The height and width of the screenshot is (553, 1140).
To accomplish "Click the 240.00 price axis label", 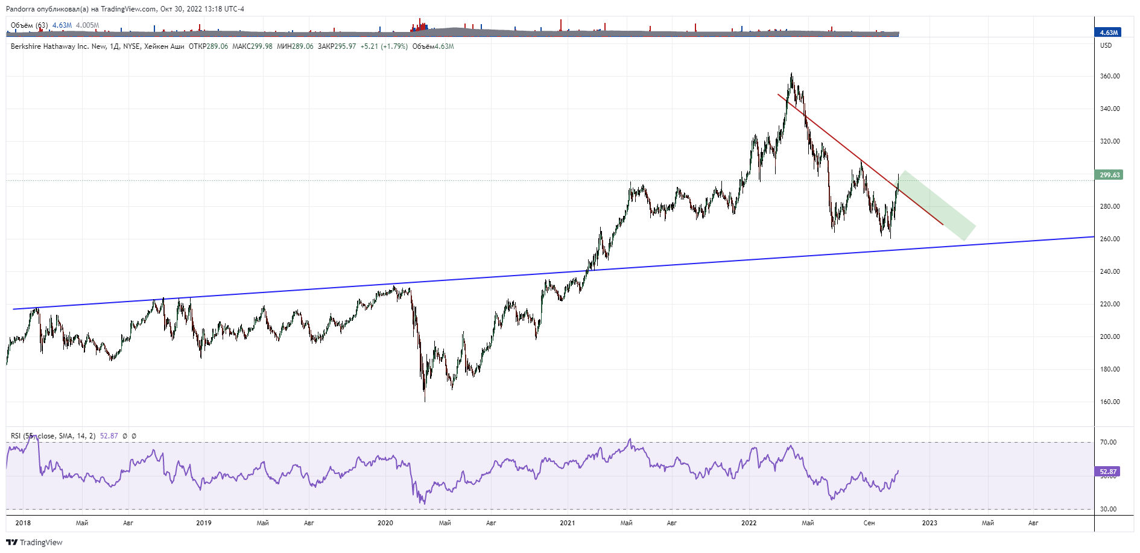I will tap(1110, 271).
